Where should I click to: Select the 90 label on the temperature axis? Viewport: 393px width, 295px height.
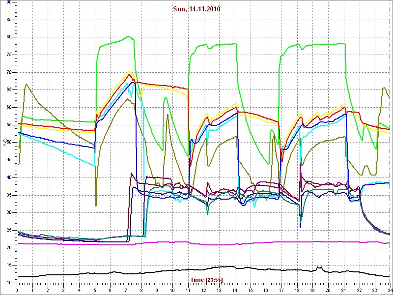click(8, 2)
